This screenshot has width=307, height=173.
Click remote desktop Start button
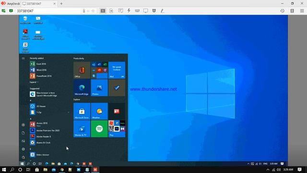(x=22, y=163)
